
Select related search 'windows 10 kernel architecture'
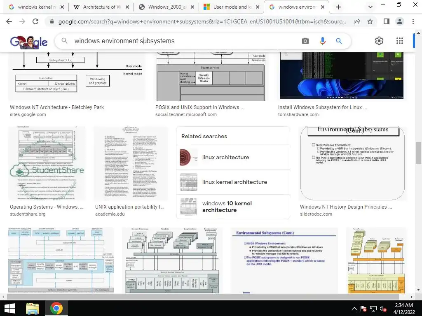pos(233,207)
